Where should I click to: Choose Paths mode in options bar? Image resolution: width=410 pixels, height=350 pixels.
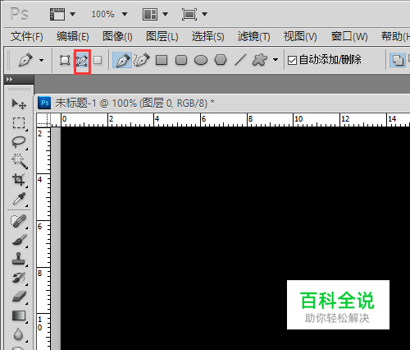tap(82, 61)
